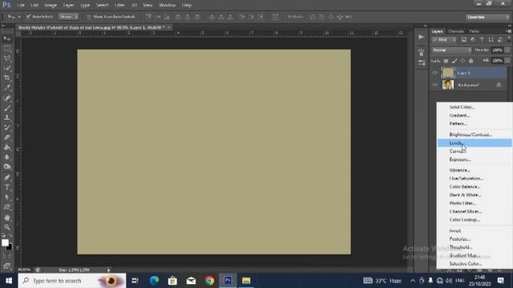Click the lock all padlock icon
The image size is (513, 288).
(x=471, y=61)
